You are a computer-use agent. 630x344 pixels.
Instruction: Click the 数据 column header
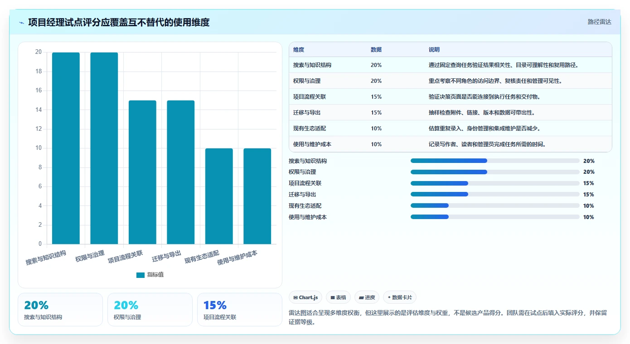click(x=376, y=49)
